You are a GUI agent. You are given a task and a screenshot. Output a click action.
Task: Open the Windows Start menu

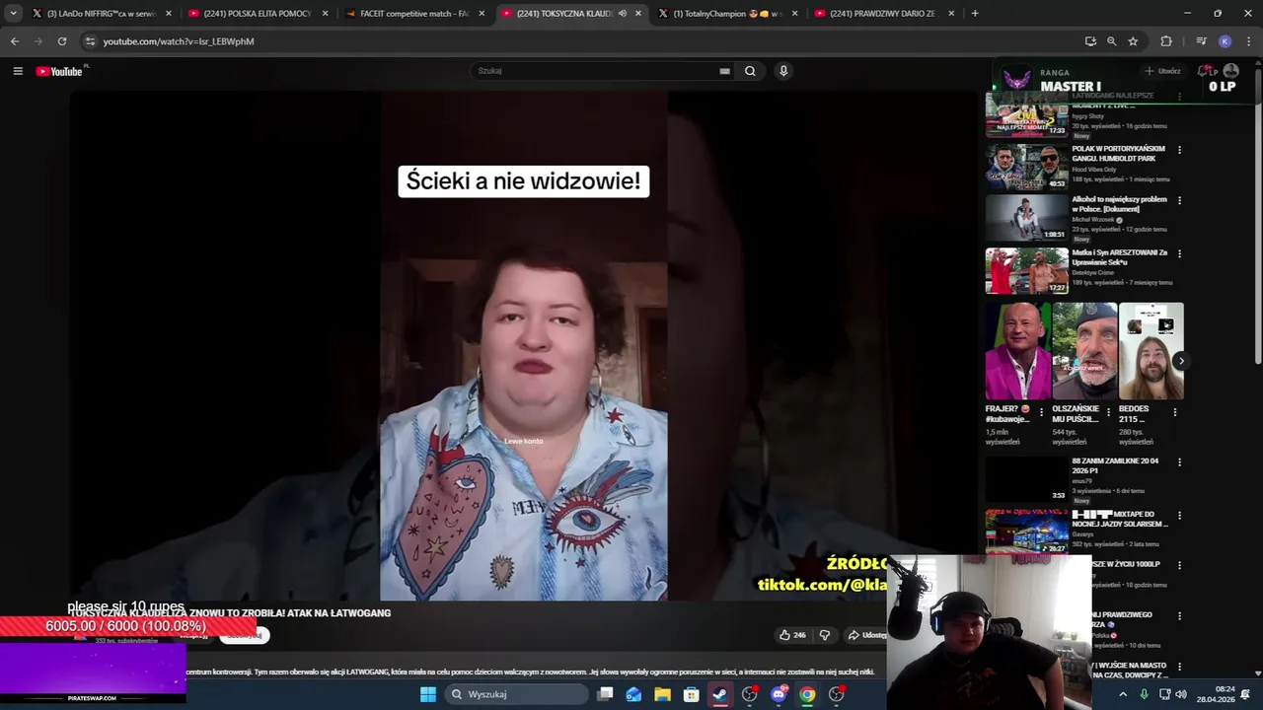[x=428, y=694]
